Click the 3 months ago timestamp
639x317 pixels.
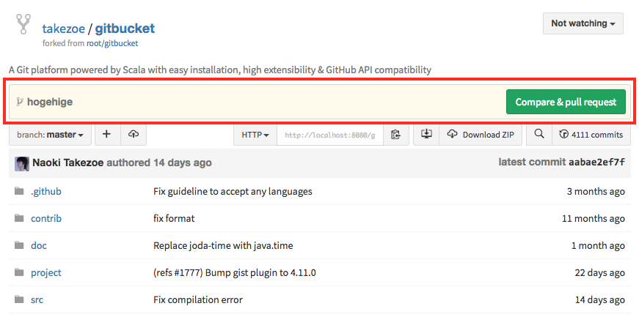pos(596,191)
